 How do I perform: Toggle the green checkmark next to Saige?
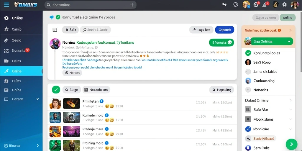pyautogui.click(x=56, y=90)
